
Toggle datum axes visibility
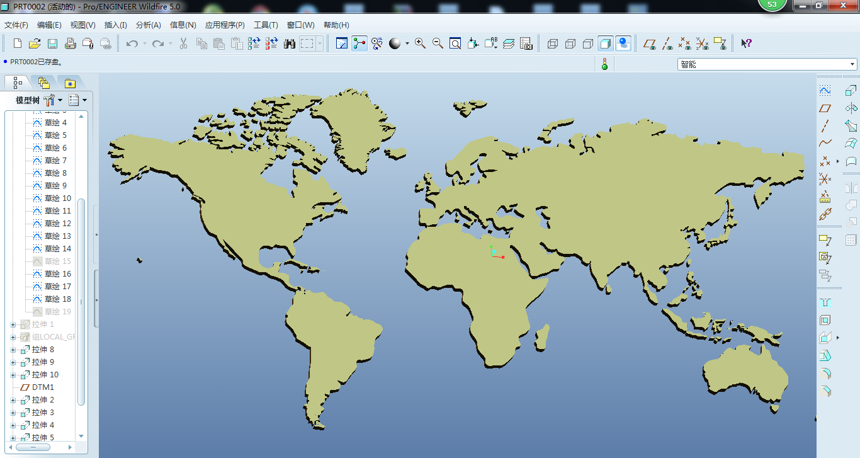(x=667, y=43)
